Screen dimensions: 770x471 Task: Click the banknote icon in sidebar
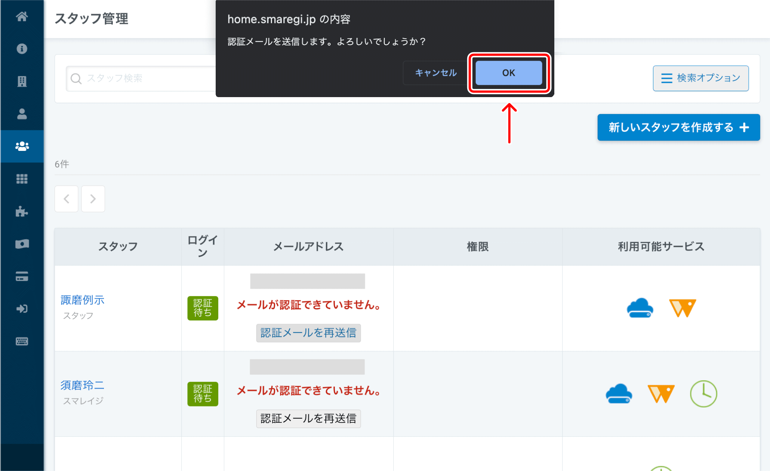(x=22, y=244)
